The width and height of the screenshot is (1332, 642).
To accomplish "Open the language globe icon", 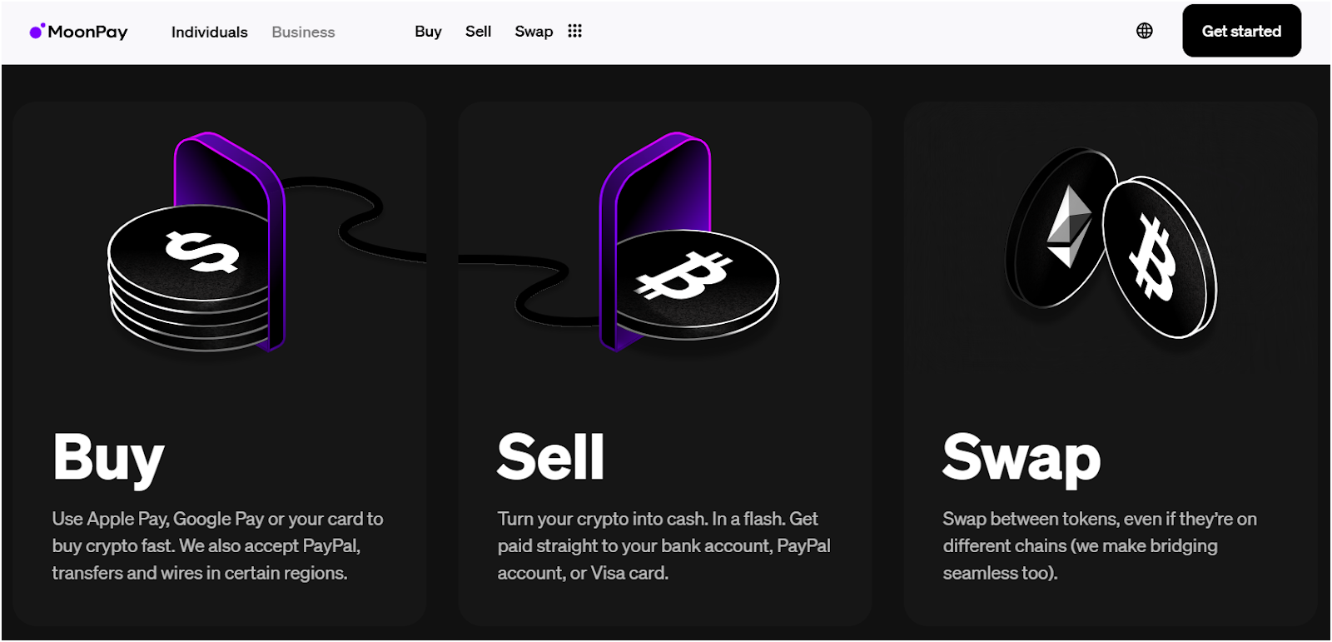I will click(x=1144, y=30).
